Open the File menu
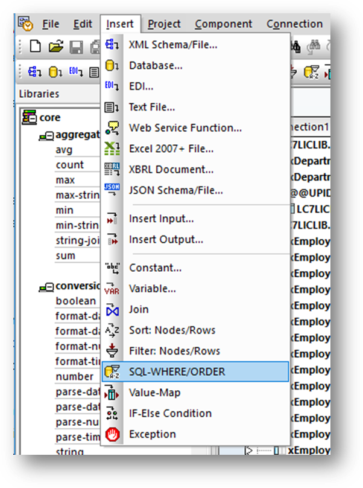Viewport: 363px width, 488px height. (x=51, y=24)
